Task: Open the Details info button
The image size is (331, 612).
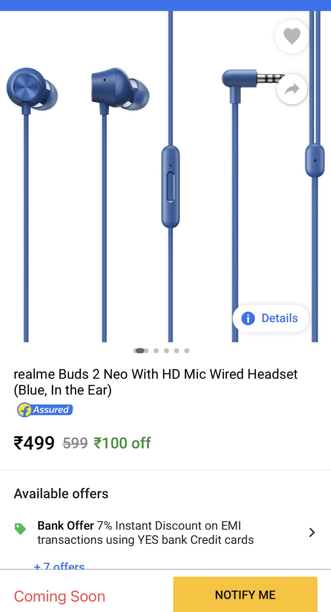Action: coord(270,318)
